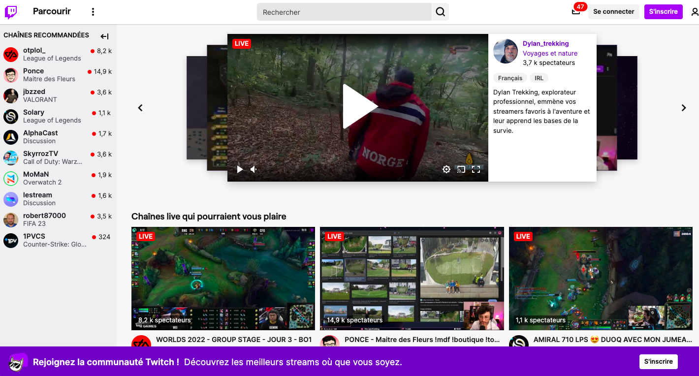Click the PONCE - Maitre des Fleurs title
The image size is (699, 376).
coord(422,340)
